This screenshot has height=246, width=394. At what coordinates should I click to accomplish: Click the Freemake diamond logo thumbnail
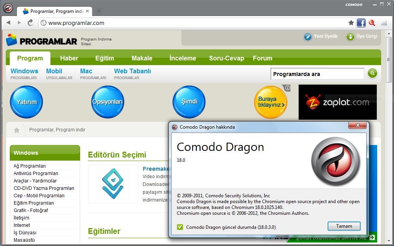[113, 184]
